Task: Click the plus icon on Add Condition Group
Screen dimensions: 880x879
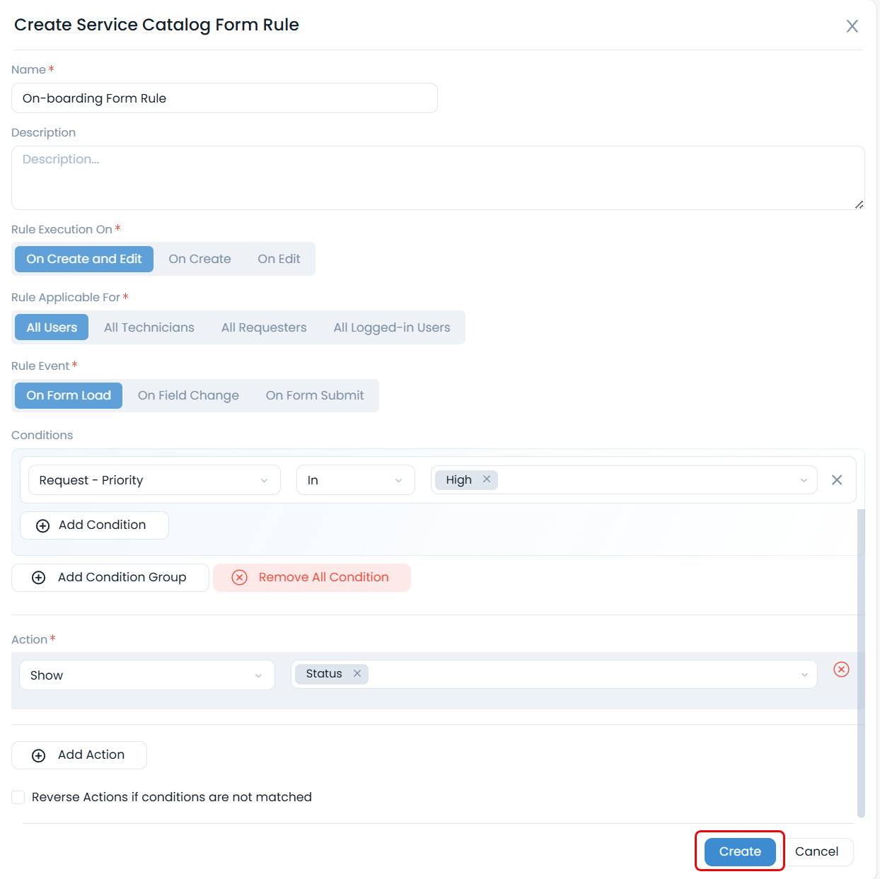Action: tap(38, 577)
